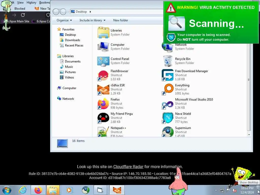
Task: Switch to r3dfox on the taskbar
Action: click(x=117, y=190)
